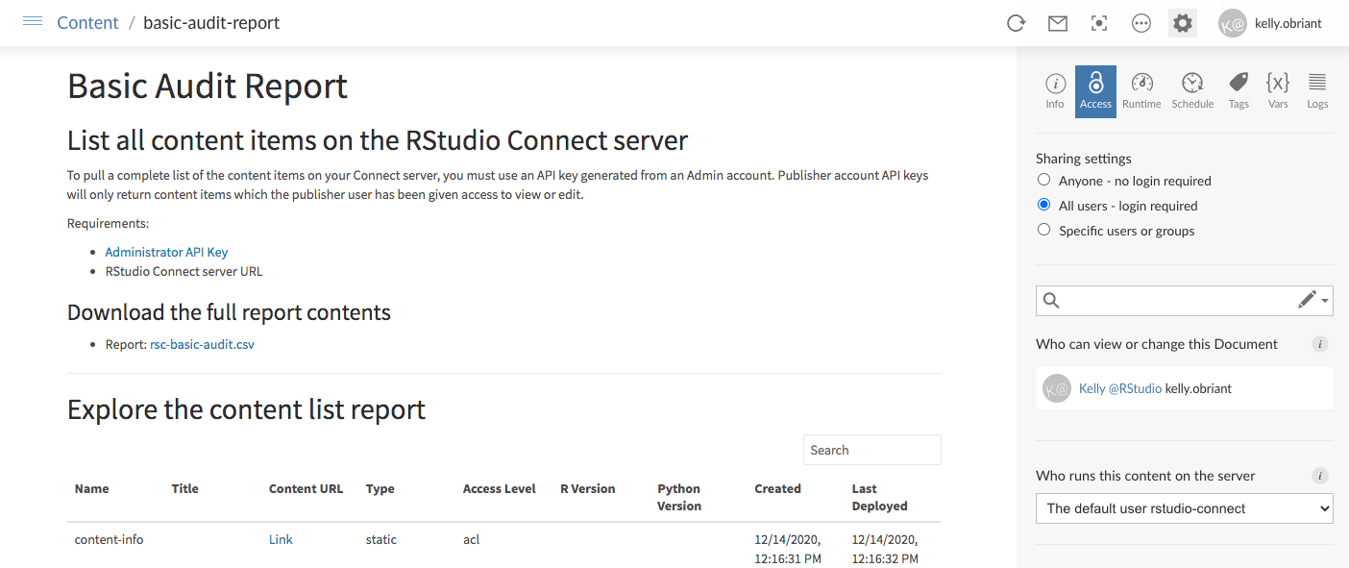Open the Tags panel

click(1238, 90)
